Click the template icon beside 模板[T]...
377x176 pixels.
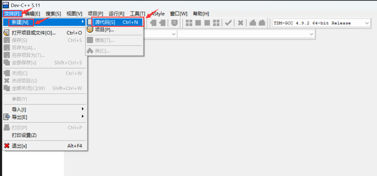pyautogui.click(x=90, y=40)
